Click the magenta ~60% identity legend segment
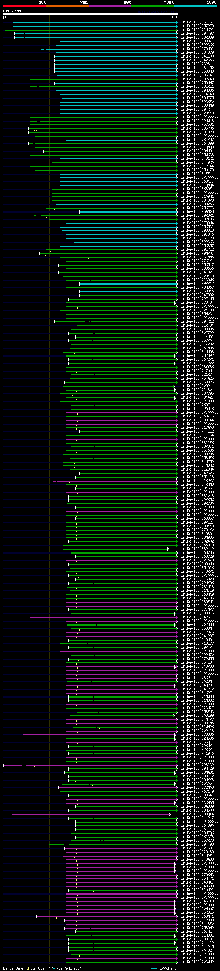The height and width of the screenshot is (971, 220). tap(110, 6)
